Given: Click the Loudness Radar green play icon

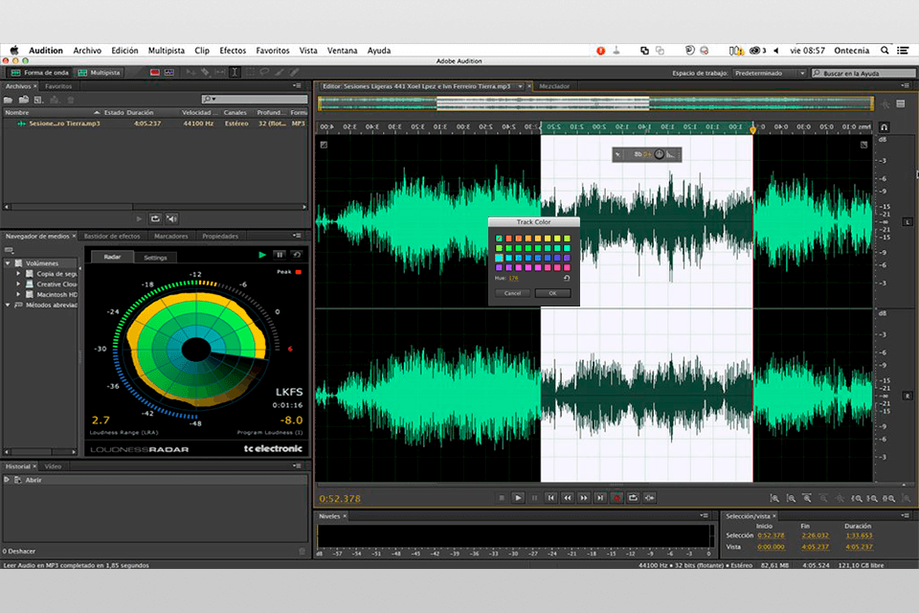Looking at the screenshot, I should [x=262, y=255].
